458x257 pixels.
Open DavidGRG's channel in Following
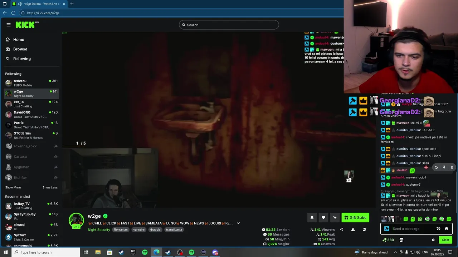tap(31, 115)
